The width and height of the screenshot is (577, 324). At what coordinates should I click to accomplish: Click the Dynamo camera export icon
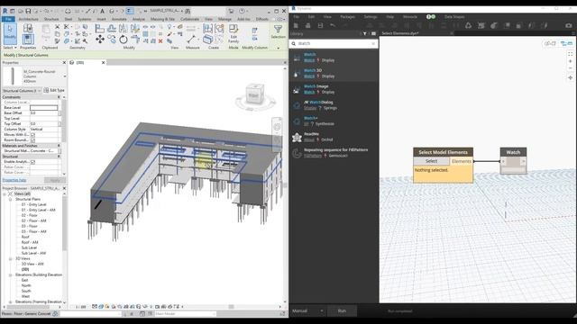pos(569,25)
